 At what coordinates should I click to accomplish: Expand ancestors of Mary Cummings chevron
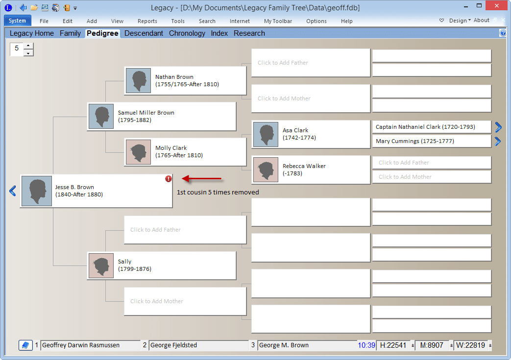click(498, 141)
